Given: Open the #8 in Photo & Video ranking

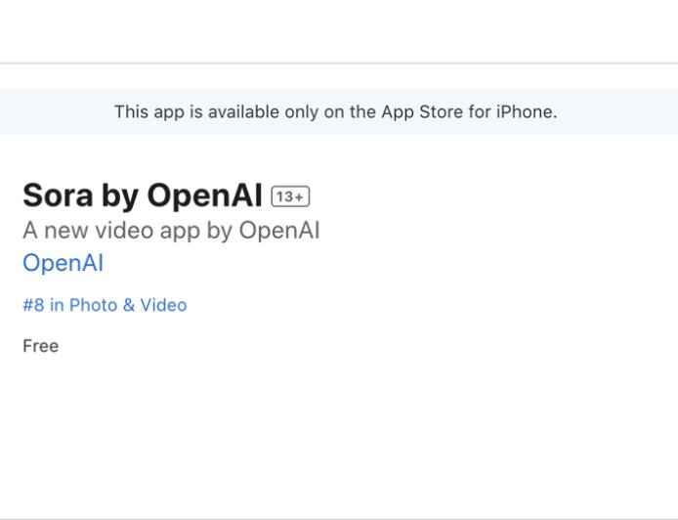Looking at the screenshot, I should click(x=105, y=305).
